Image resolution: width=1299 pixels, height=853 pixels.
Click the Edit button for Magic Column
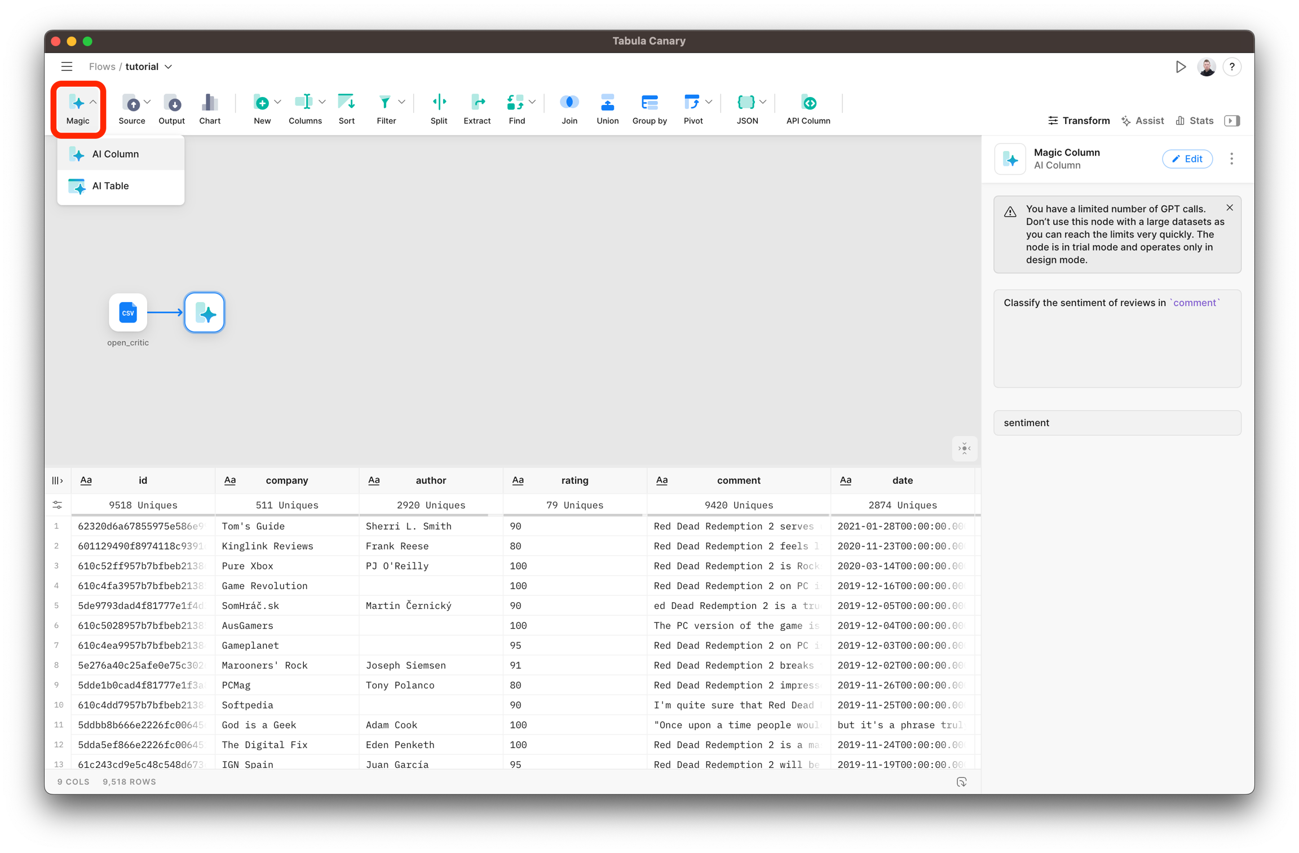[1187, 159]
